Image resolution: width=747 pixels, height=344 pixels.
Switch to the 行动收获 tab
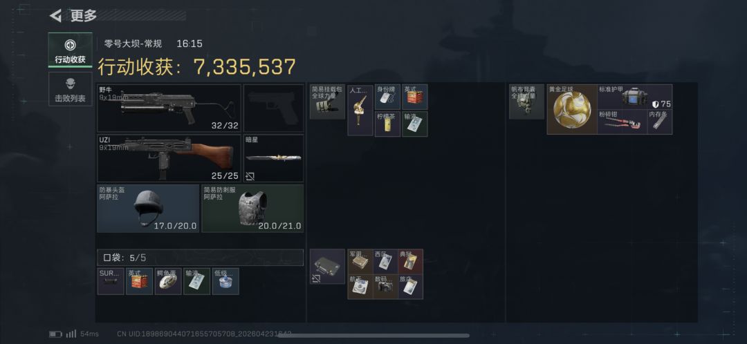[x=70, y=50]
